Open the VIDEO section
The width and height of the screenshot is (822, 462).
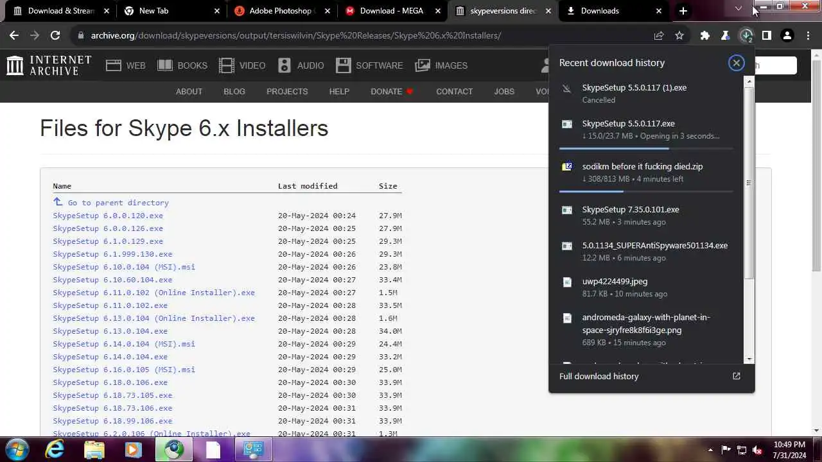coord(242,65)
